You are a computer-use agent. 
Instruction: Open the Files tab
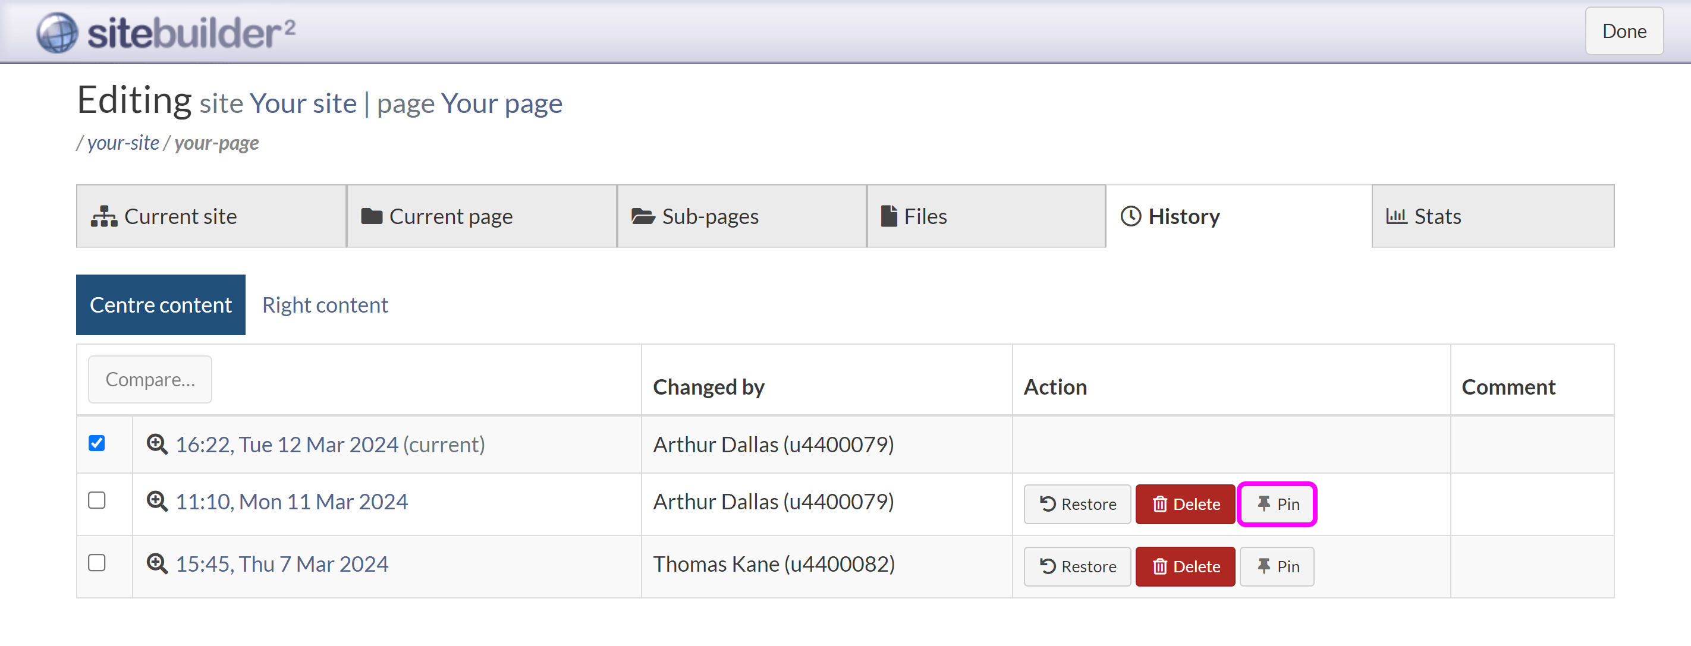pos(985,216)
